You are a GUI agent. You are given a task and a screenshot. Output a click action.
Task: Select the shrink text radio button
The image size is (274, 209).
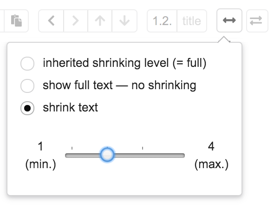[x=27, y=108]
